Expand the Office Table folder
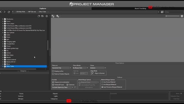 pos(3,66)
